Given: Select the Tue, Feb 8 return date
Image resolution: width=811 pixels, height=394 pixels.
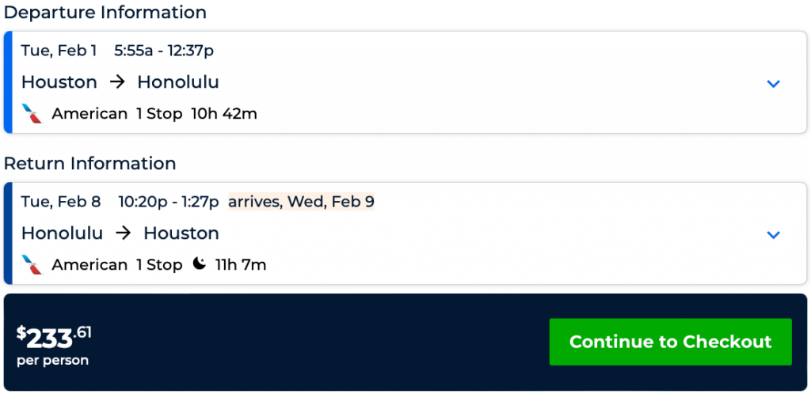Looking at the screenshot, I should click(x=61, y=202).
